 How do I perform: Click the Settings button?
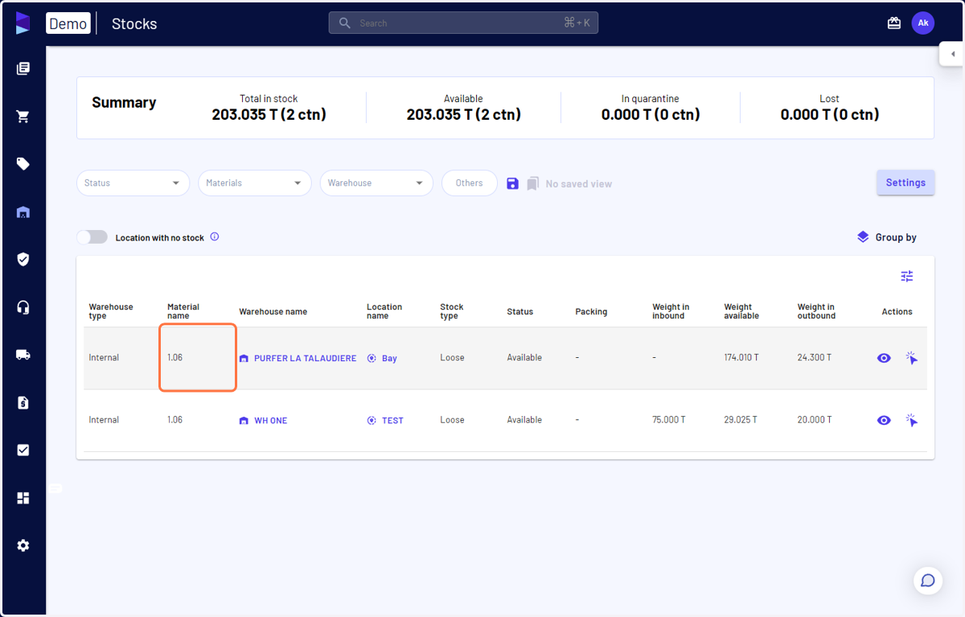pos(905,183)
